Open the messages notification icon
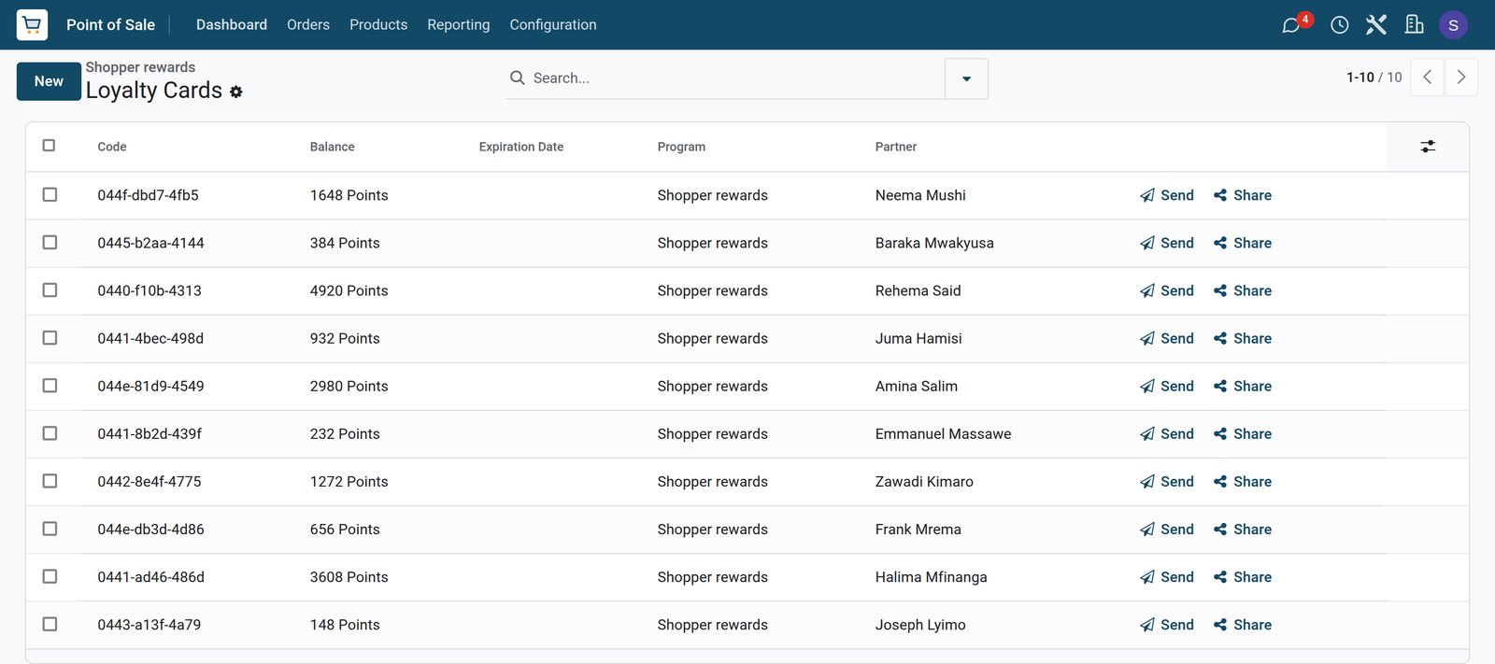This screenshot has height=664, width=1495. pos(1291,25)
